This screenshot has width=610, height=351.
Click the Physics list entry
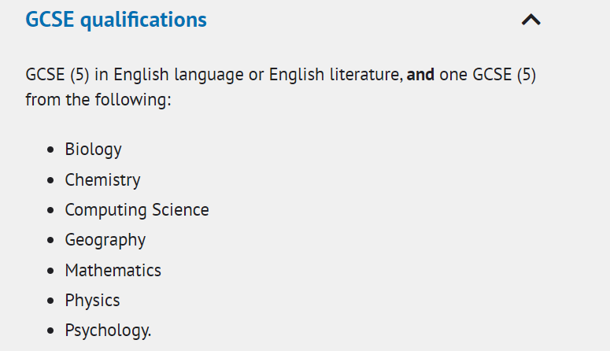pos(93,301)
